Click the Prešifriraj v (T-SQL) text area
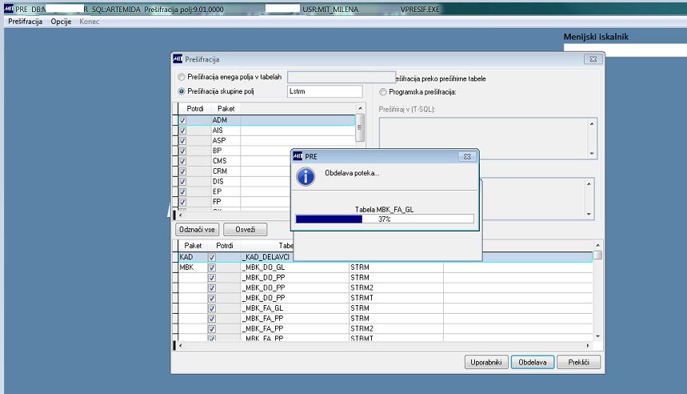This screenshot has width=687, height=394. (x=484, y=138)
